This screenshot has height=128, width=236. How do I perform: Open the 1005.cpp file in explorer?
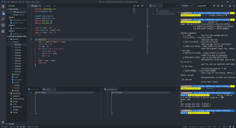pyautogui.click(x=18, y=58)
